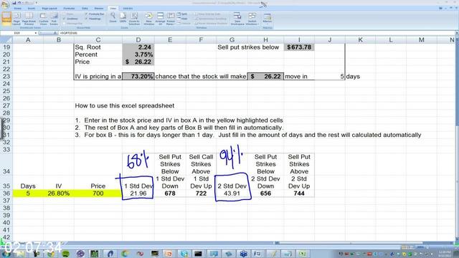
Task: Select column D header
Action: [138, 40]
